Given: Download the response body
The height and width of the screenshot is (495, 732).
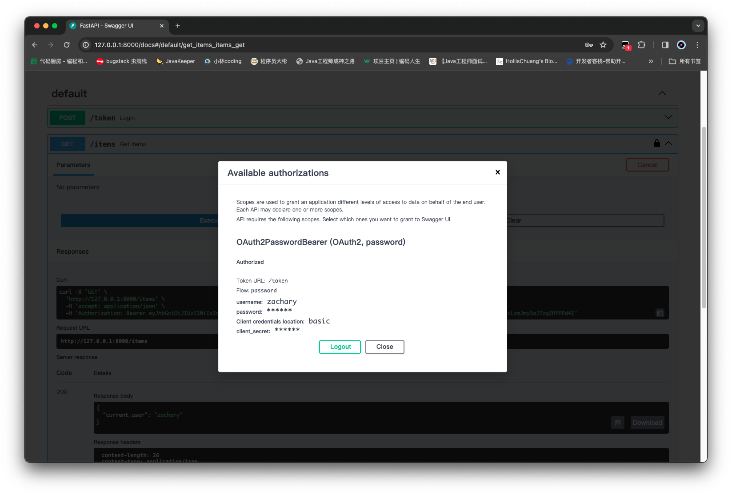Looking at the screenshot, I should coord(647,423).
